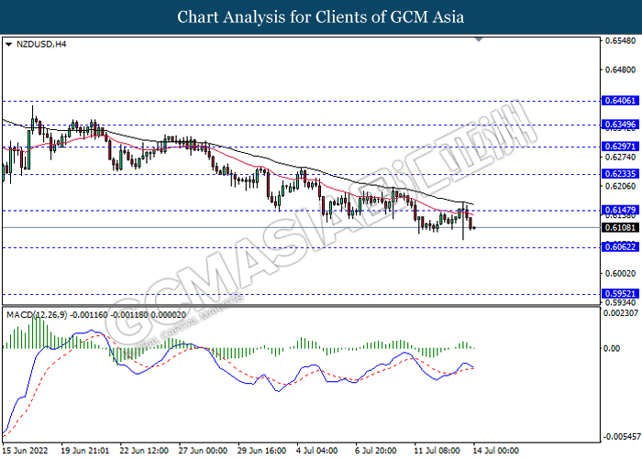Click the 19 Jun 21:01 time label
Screen dimensions: 642x458
click(x=84, y=451)
